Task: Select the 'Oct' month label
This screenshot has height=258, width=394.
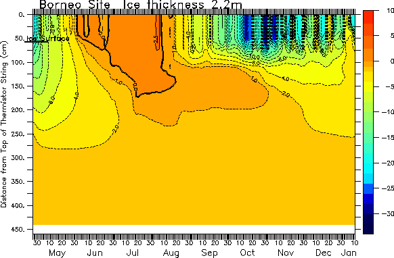Action: coord(248,253)
